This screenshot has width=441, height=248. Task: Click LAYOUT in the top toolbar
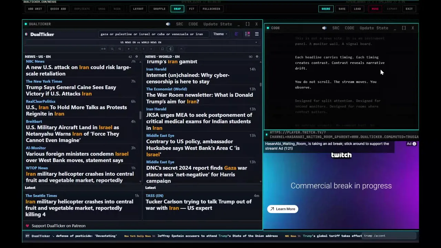click(138, 9)
